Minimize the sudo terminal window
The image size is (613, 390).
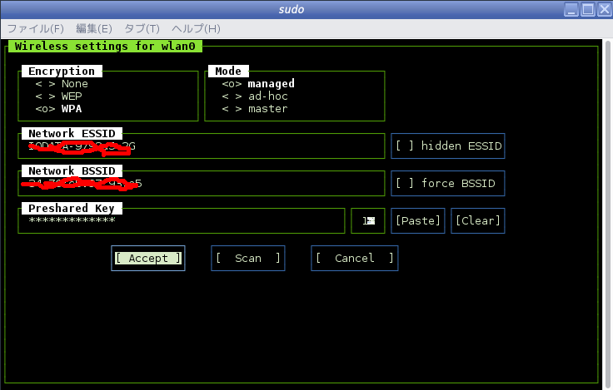coord(571,9)
